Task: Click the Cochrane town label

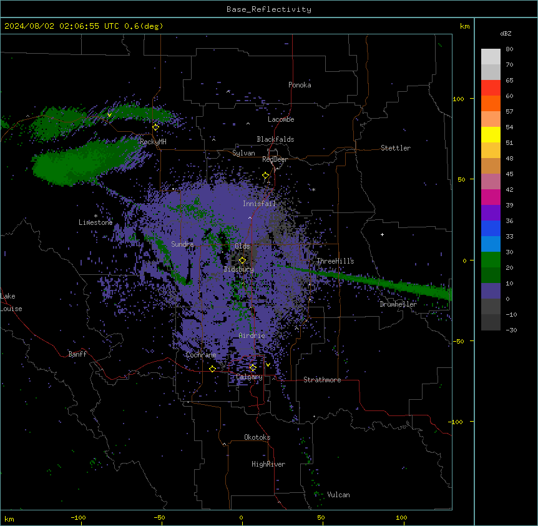Action: pos(201,355)
